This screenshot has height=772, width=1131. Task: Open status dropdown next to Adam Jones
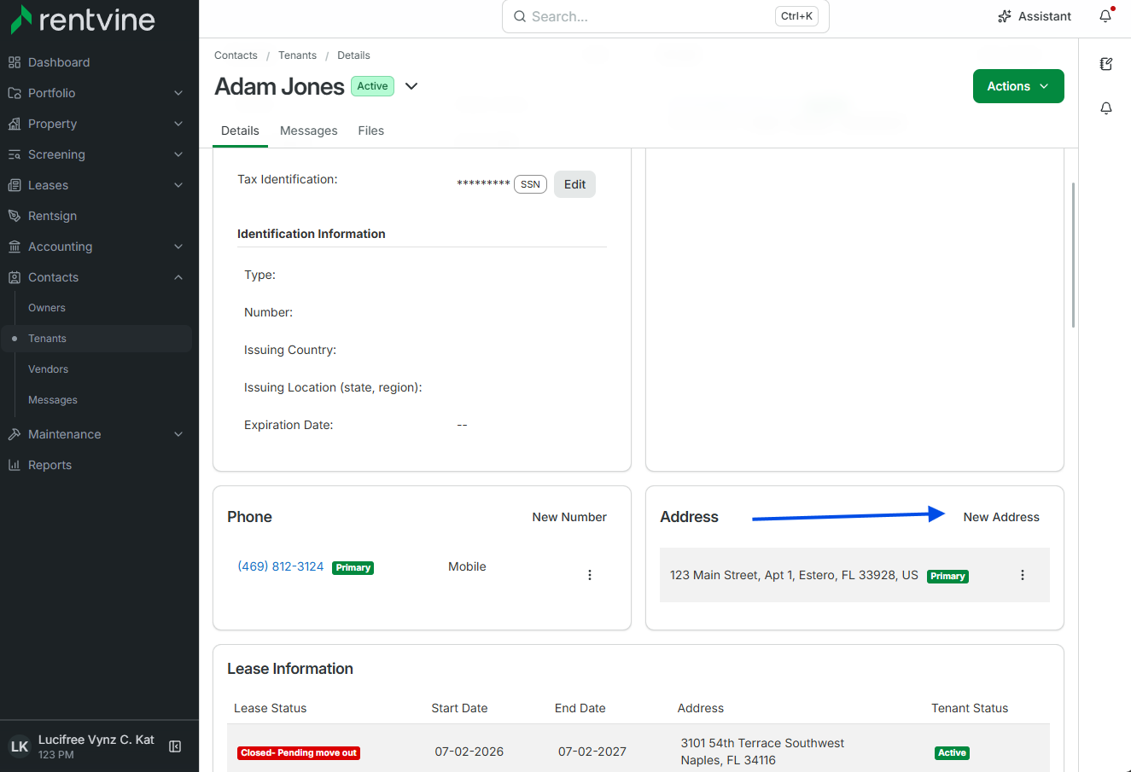click(x=411, y=86)
